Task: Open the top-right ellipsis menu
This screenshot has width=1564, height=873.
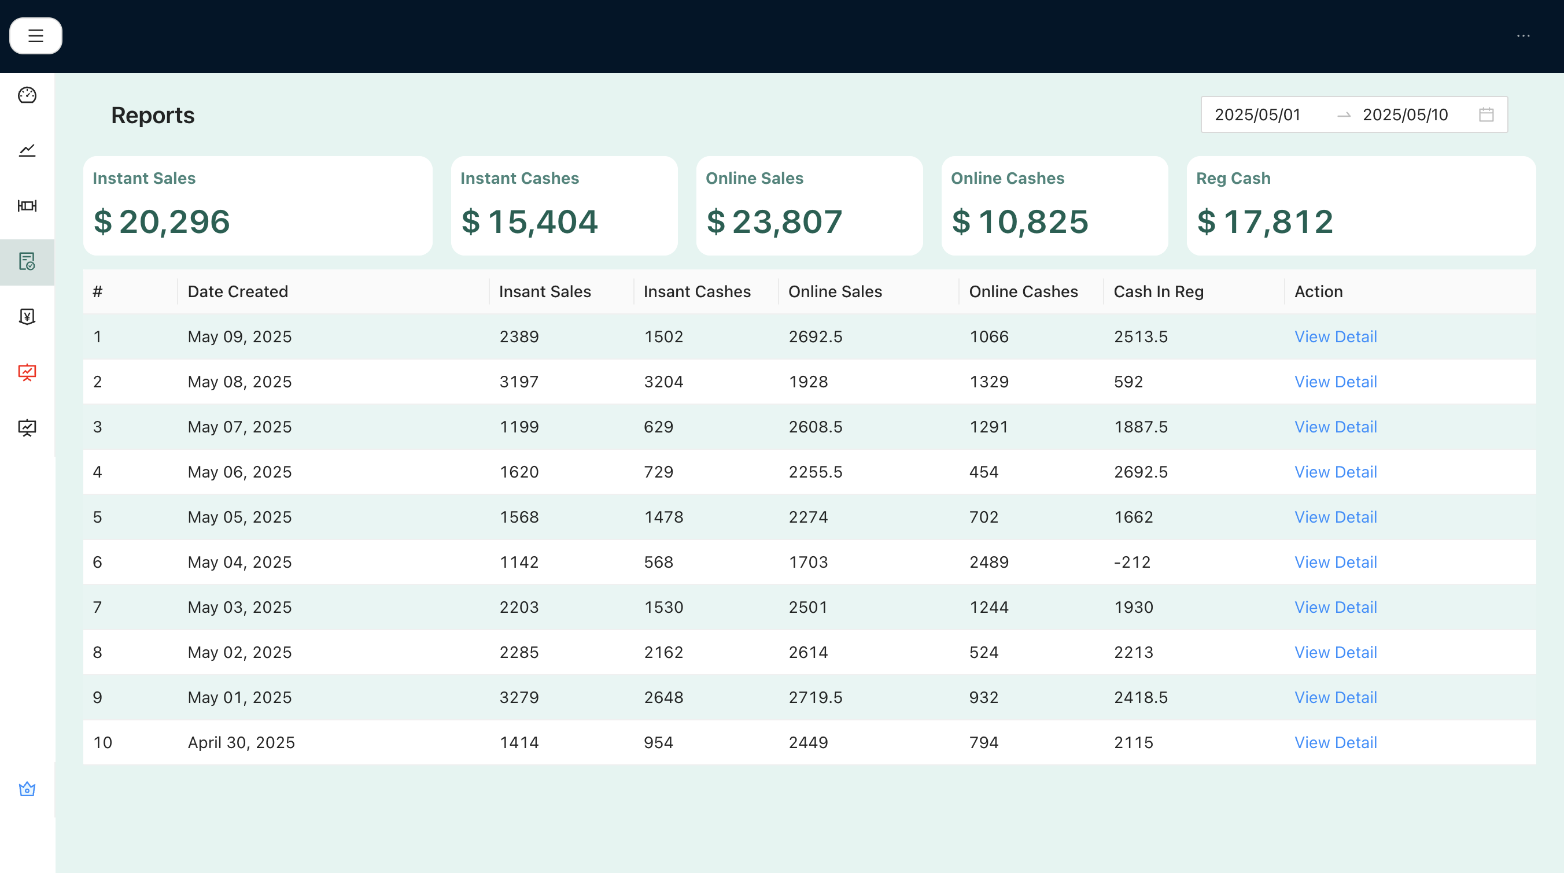Action: 1523,36
